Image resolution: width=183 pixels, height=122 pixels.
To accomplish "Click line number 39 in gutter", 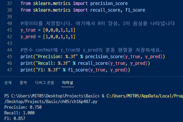I will coord(9,17).
